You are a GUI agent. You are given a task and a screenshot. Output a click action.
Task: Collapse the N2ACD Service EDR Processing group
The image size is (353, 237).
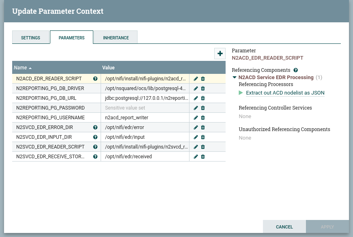[x=235, y=77]
